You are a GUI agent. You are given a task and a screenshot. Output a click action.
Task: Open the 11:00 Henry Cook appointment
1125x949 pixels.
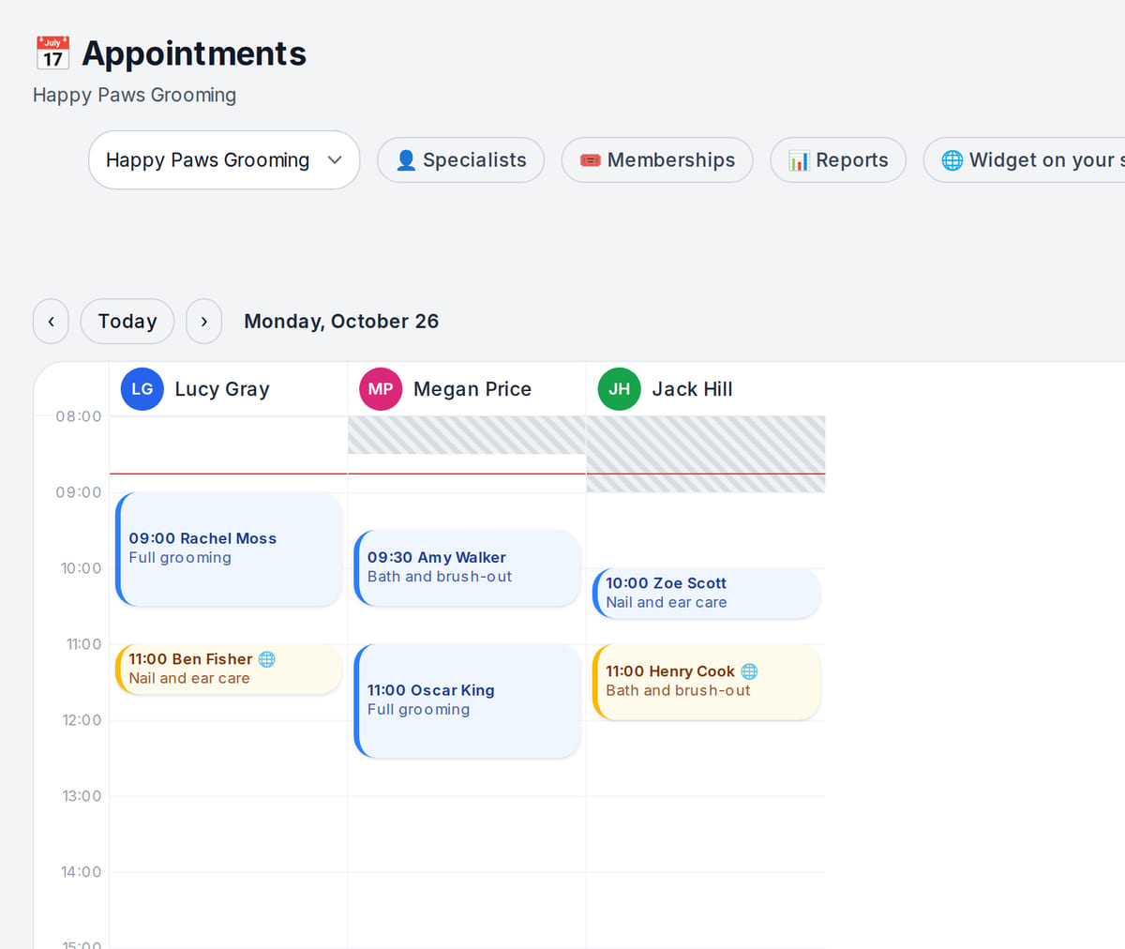[706, 682]
